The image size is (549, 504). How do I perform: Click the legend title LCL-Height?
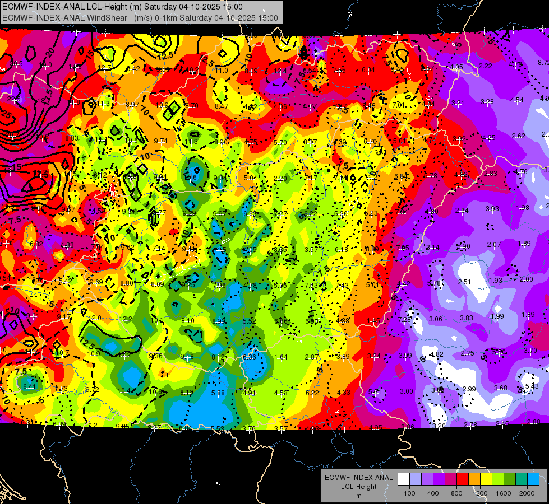(x=358, y=487)
